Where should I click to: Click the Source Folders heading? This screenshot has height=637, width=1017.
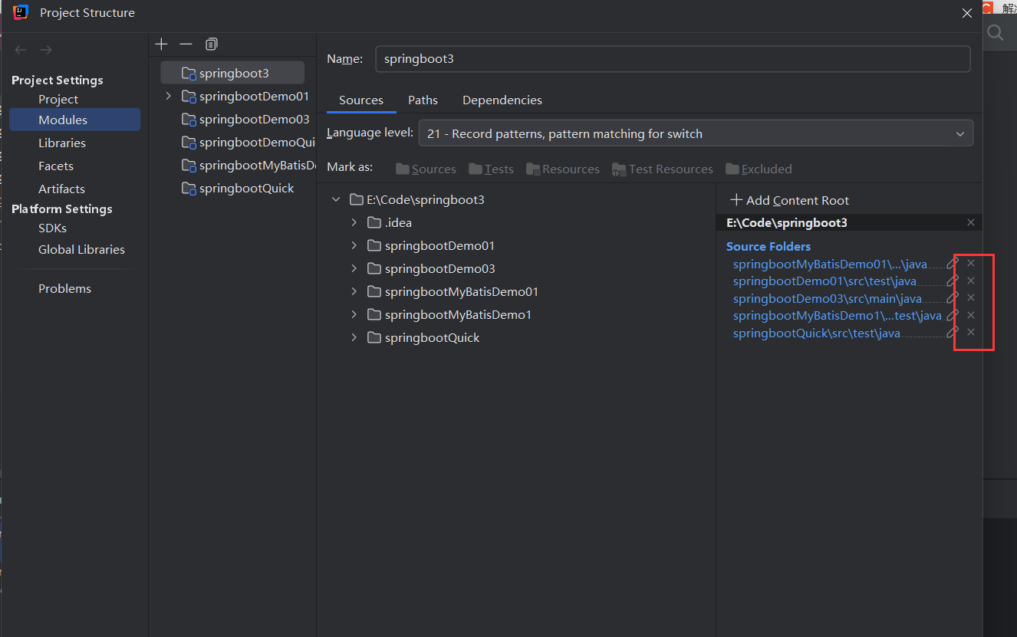769,246
